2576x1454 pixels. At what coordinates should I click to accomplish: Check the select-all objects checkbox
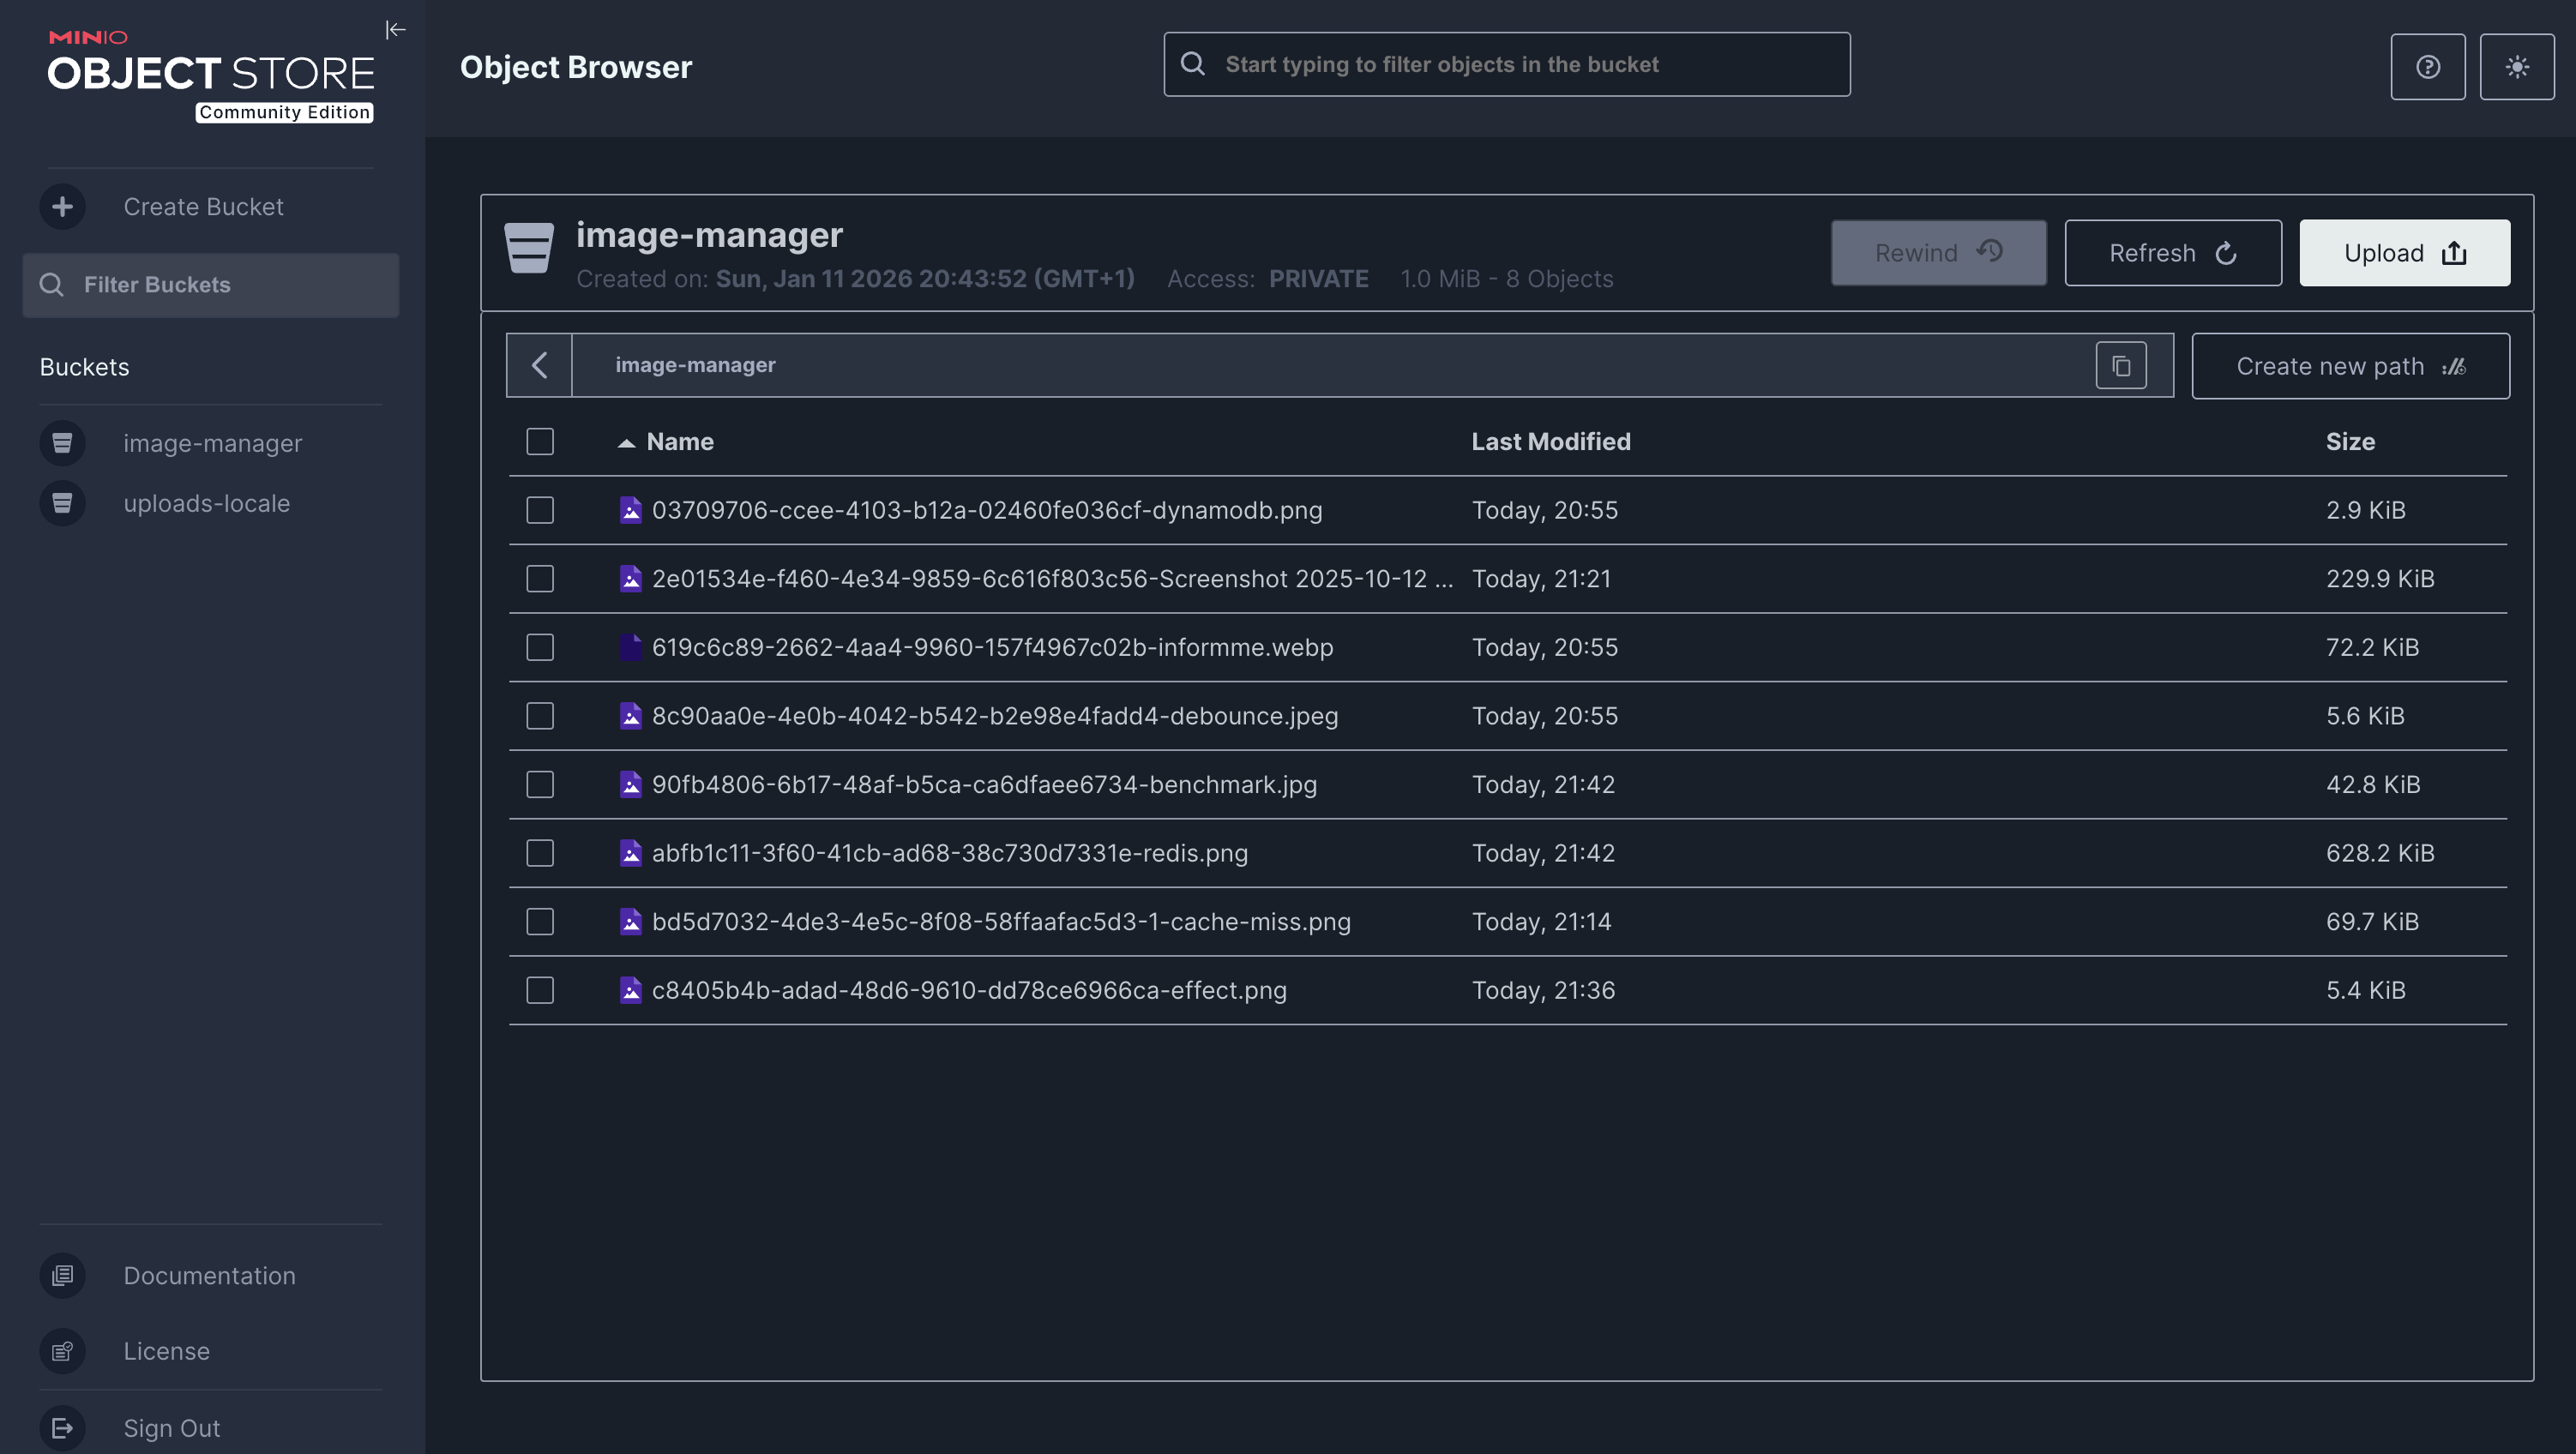click(x=540, y=442)
